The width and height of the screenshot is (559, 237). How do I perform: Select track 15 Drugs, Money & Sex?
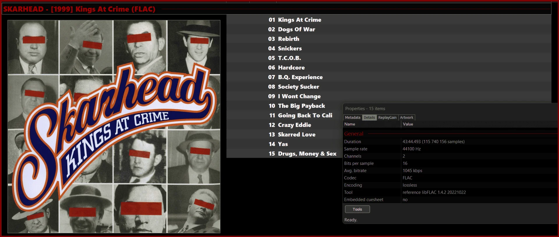[302, 154]
